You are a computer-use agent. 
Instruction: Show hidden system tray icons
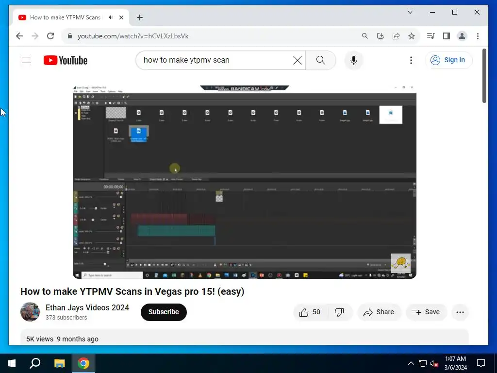point(411,363)
